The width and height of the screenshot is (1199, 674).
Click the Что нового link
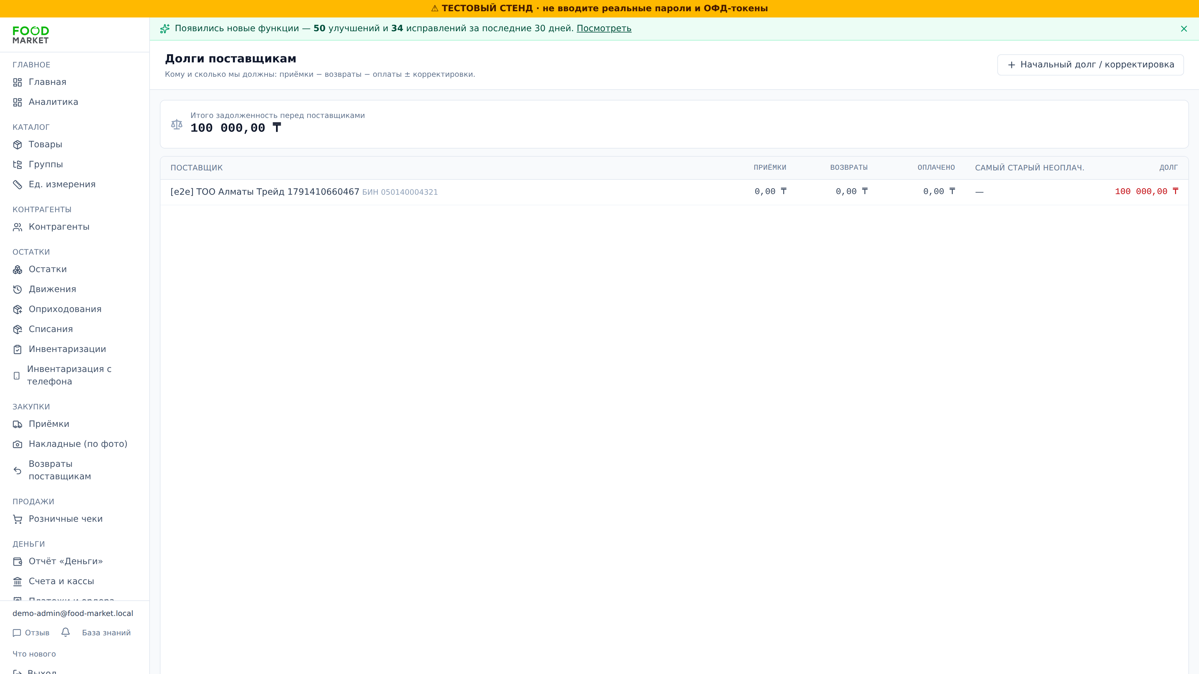34,654
